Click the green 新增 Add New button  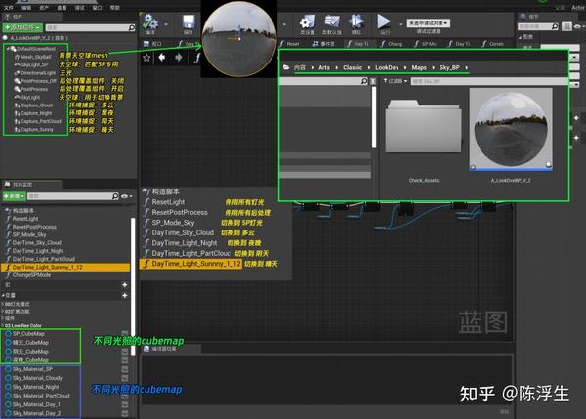(x=15, y=196)
